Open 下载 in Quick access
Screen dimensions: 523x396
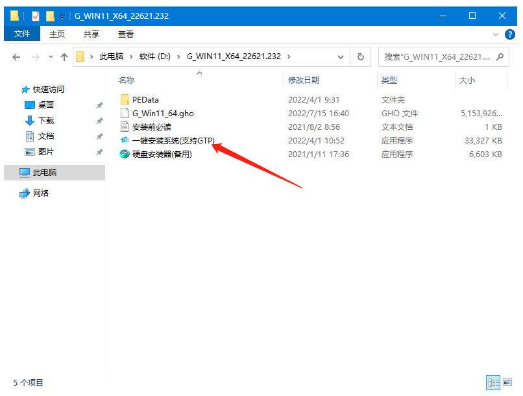coord(46,121)
